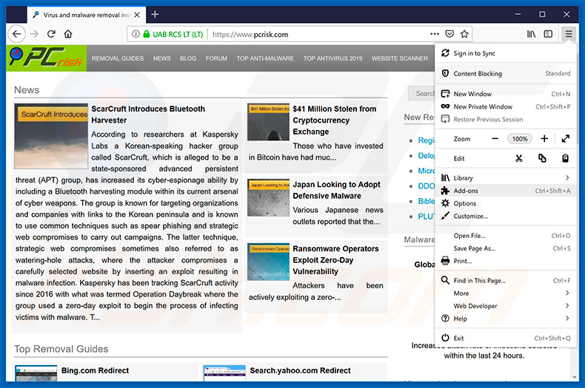
Task: Open FORUM nav tab
Action: [216, 58]
